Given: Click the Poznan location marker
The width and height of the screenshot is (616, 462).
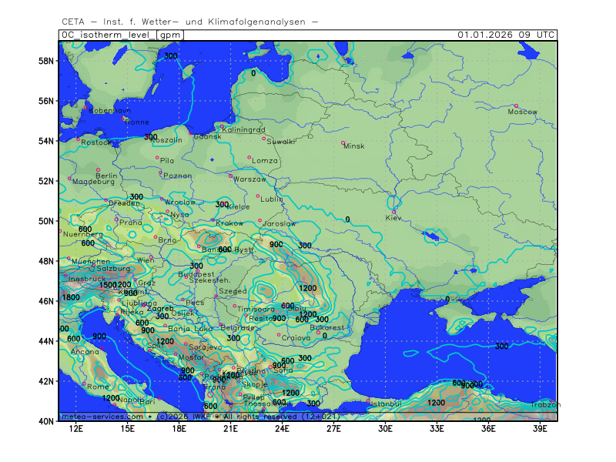Looking at the screenshot, I should click(x=161, y=172).
